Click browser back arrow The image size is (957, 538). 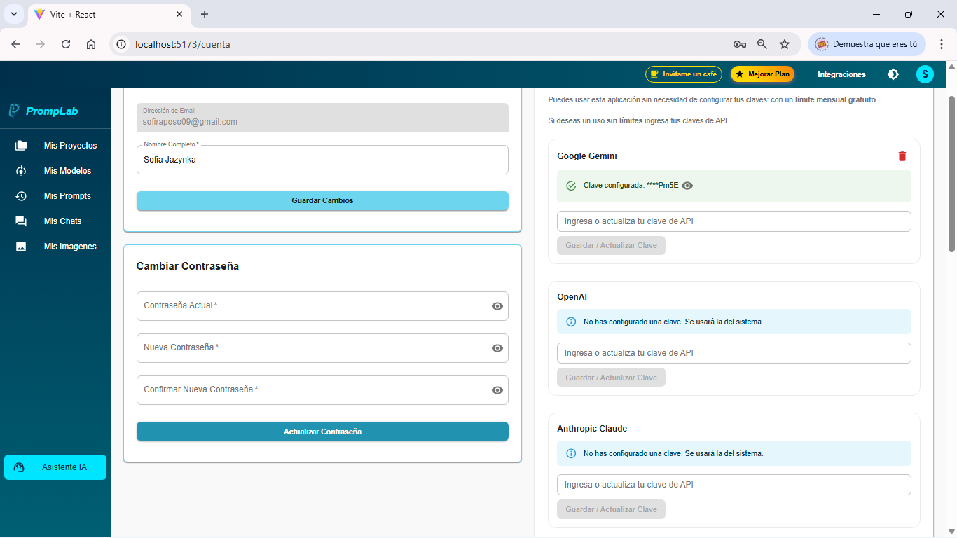click(15, 44)
